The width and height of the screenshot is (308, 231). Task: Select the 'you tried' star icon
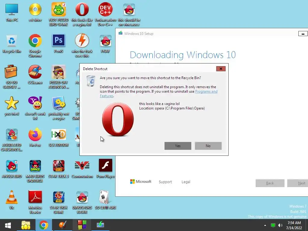[x=12, y=106]
